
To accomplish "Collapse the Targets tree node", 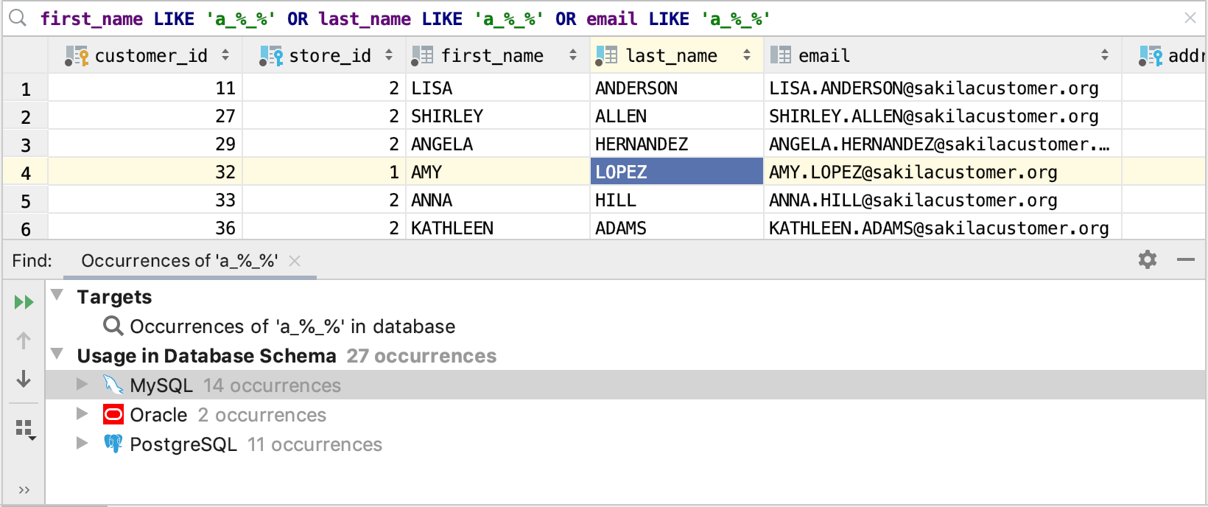I will coord(57,295).
